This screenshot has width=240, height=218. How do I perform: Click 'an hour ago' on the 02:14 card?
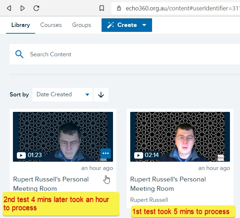coord(214,168)
